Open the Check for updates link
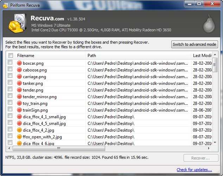223x176 pixels. pos(194,170)
